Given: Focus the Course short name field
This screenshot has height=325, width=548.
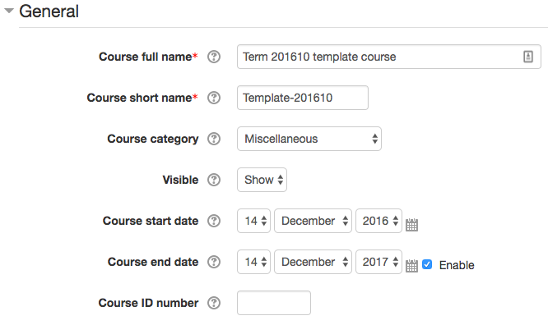Looking at the screenshot, I should tap(303, 98).
